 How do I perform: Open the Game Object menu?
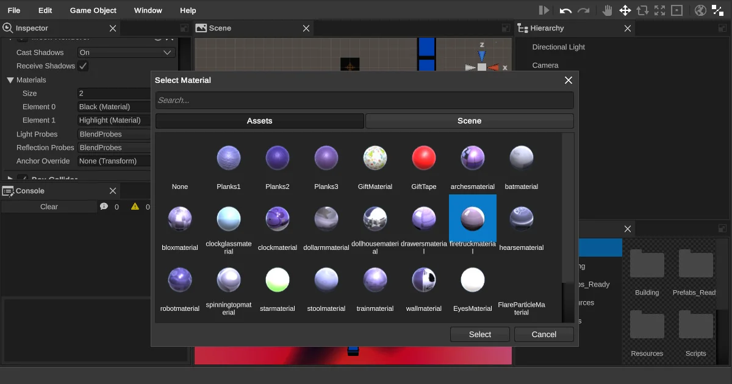point(93,10)
